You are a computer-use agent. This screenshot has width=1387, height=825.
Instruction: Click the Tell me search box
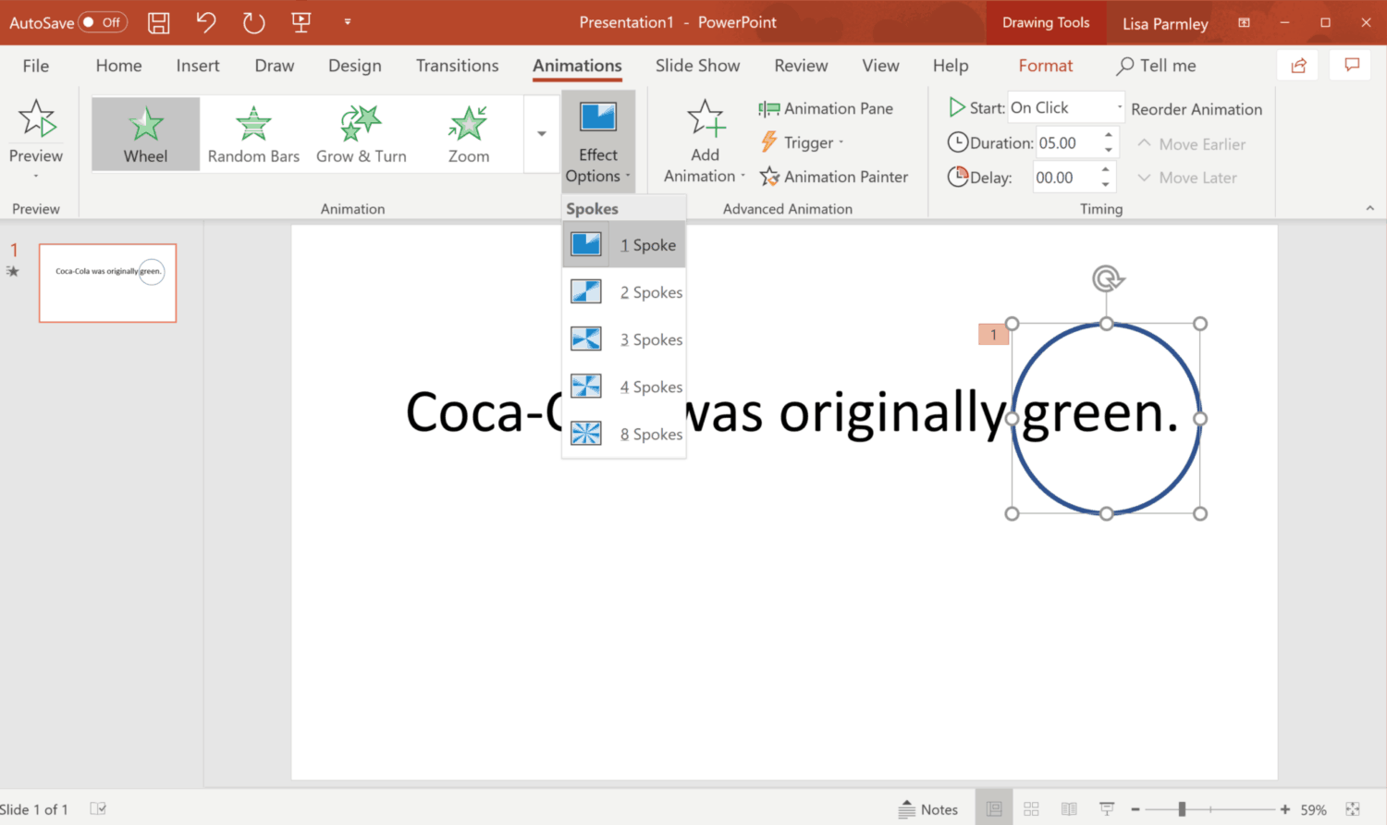point(1157,66)
